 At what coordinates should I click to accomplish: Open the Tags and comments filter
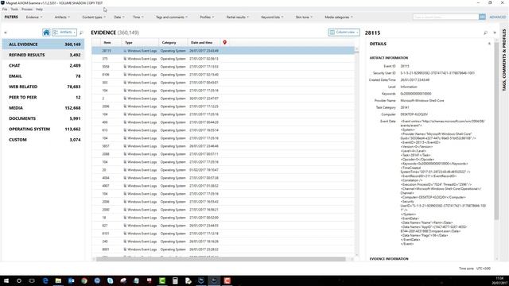click(x=172, y=17)
